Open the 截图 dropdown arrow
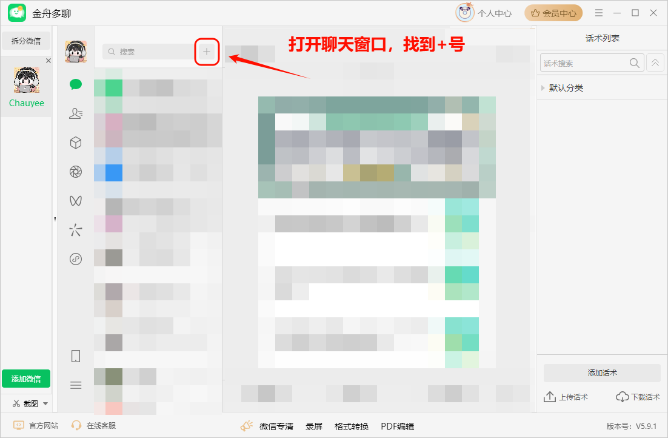This screenshot has width=668, height=438. click(45, 403)
